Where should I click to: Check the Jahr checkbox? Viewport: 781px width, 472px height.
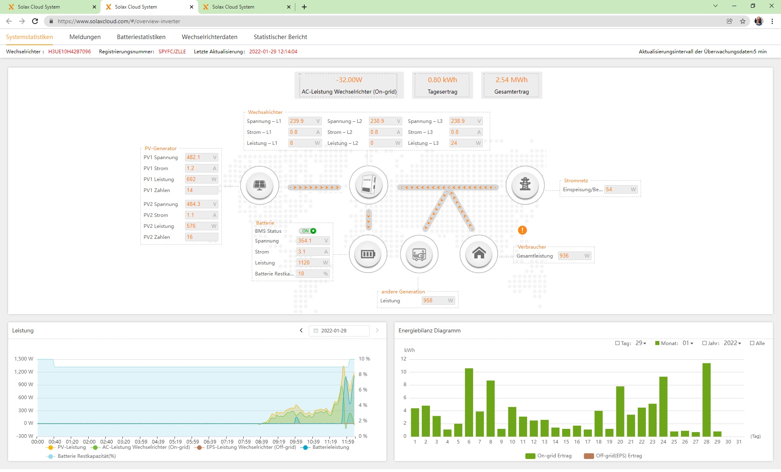coord(705,343)
